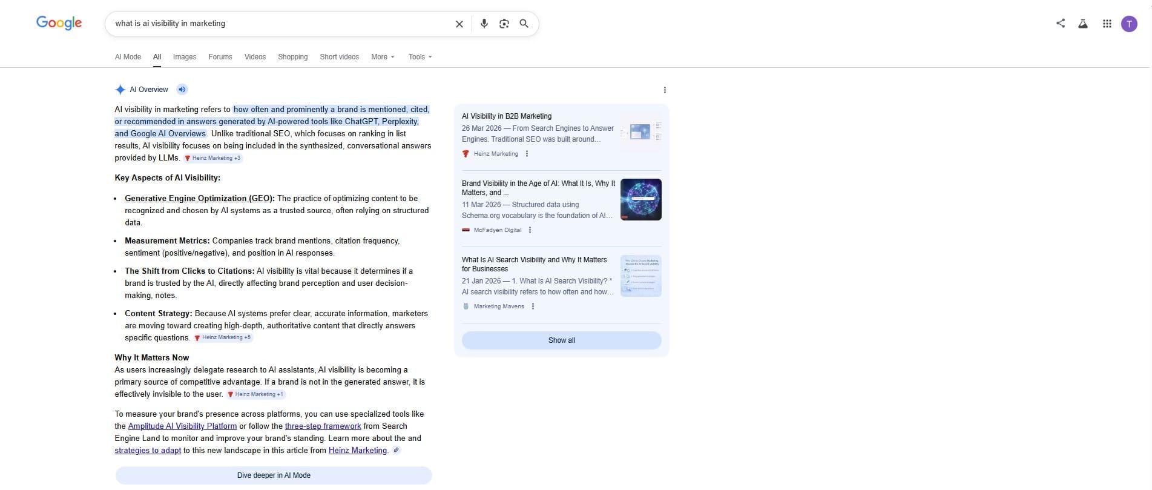Click AI Visibility in B2B Marketing thumbnail
Image resolution: width=1152 pixels, height=490 pixels.
click(641, 131)
